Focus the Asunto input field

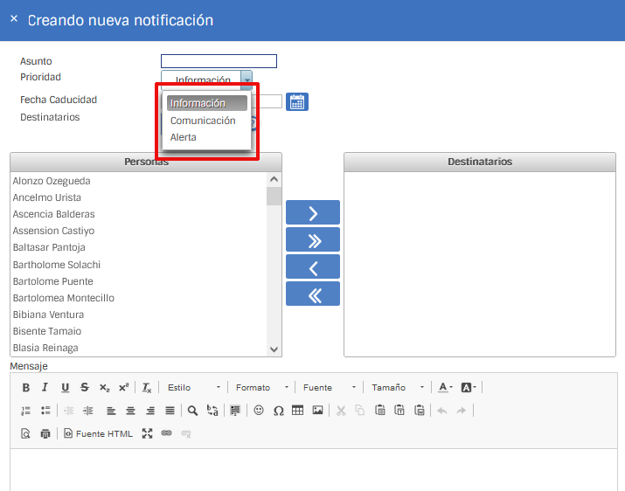(219, 61)
